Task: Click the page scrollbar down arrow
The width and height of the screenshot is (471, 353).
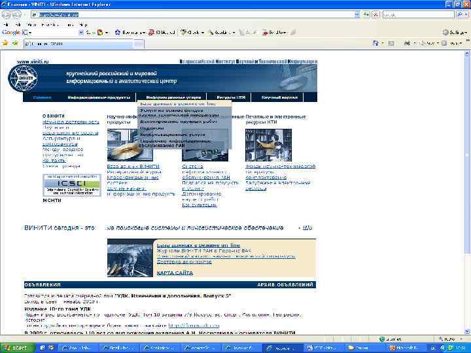Action: click(x=467, y=331)
